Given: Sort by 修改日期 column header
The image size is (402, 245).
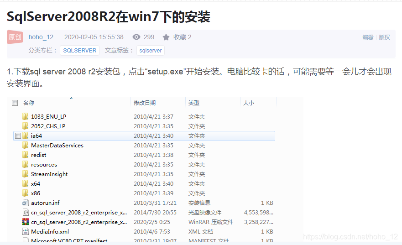Looking at the screenshot, I should click(145, 103).
